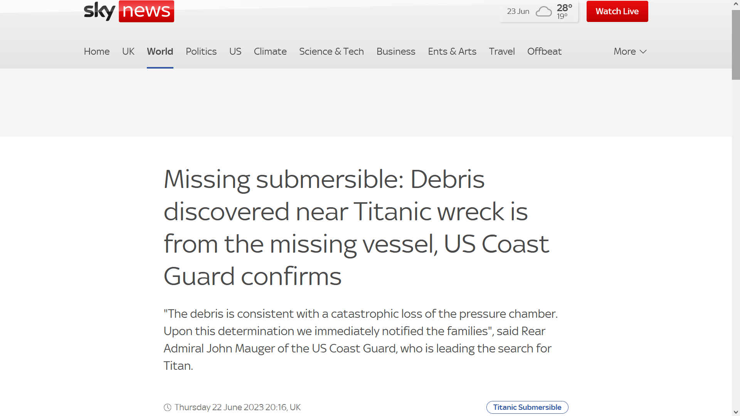Viewport: 740px width, 416px height.
Task: Go to Science & Tech section
Action: 331,52
